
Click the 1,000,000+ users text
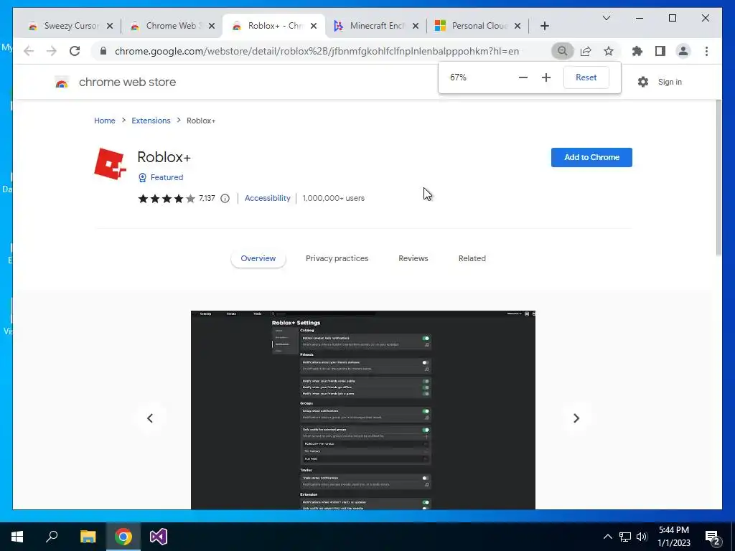pos(333,198)
